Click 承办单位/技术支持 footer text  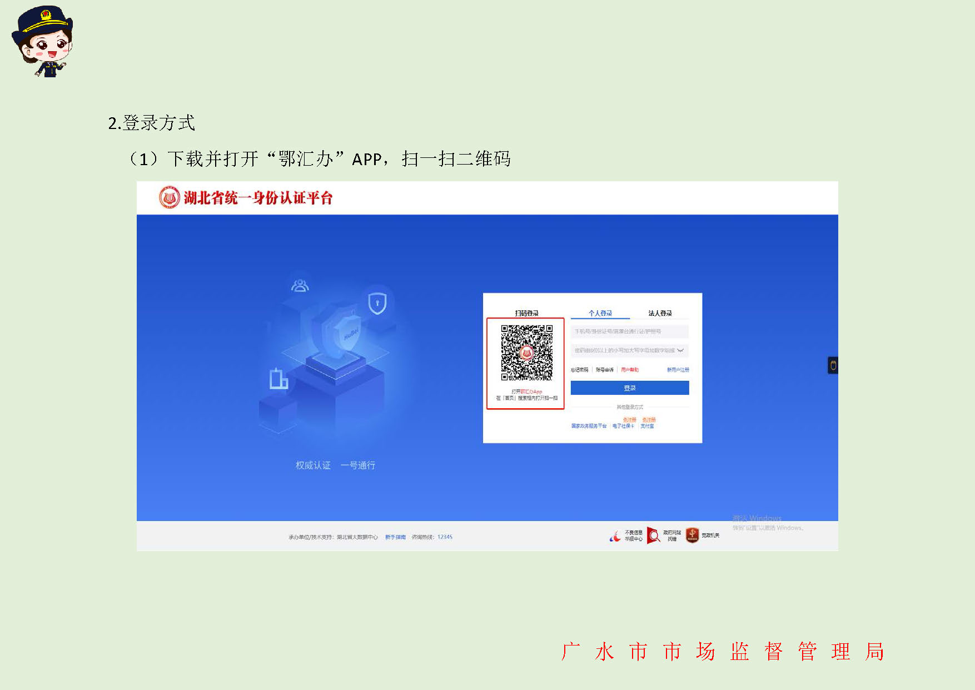[333, 537]
